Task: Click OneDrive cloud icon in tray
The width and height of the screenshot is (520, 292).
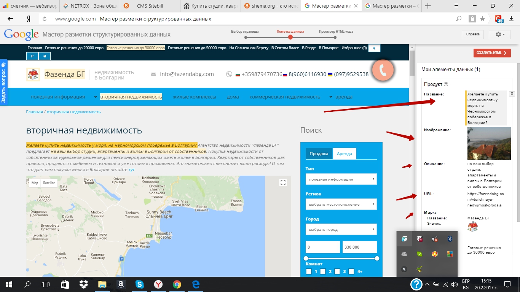Action: pos(404,254)
